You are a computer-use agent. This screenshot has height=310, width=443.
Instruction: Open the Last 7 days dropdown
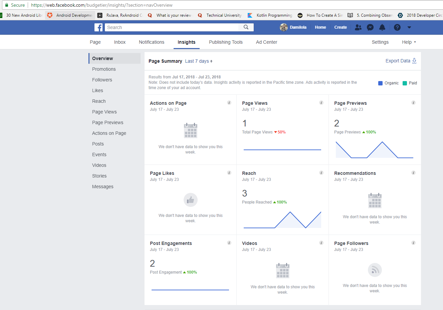[199, 61]
